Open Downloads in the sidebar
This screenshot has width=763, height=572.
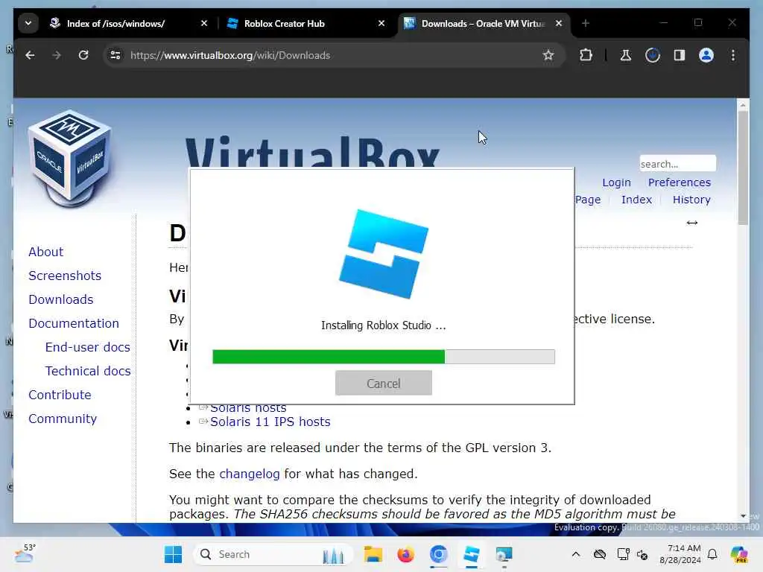61,299
